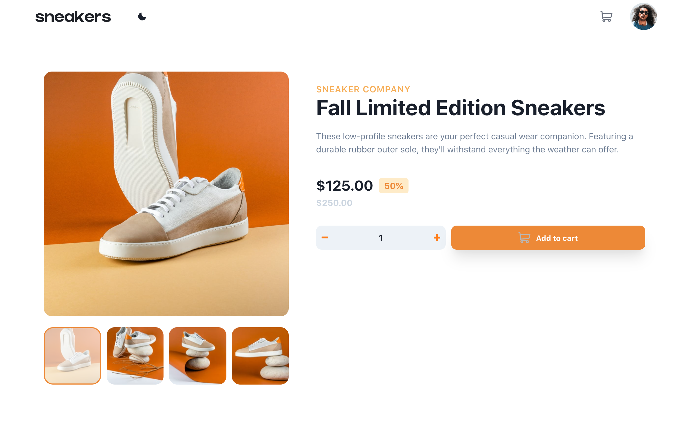Click the quantity input showing 1
Viewport: 700px width, 437px height.
click(380, 237)
